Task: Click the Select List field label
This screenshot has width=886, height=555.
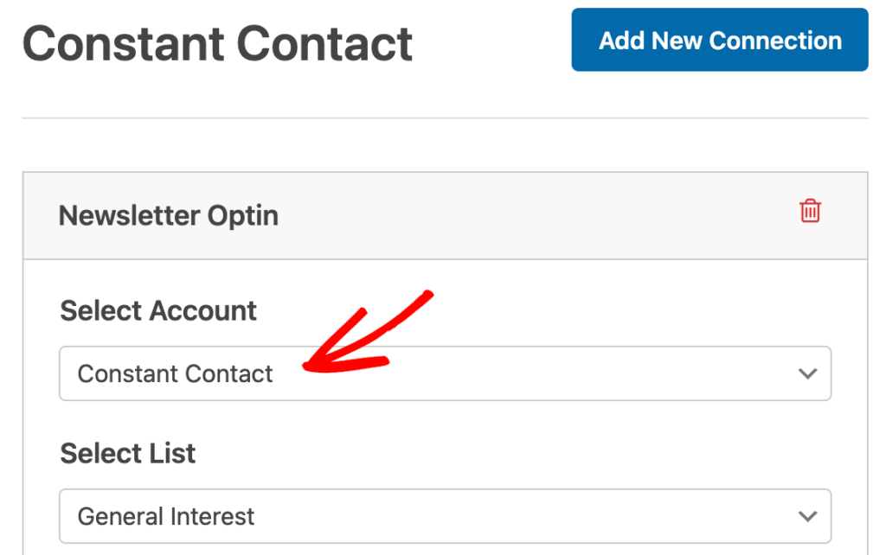Action: [127, 453]
